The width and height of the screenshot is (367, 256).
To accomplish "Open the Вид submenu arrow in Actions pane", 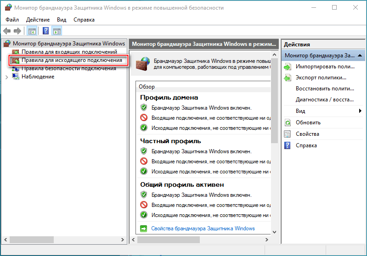I will point(360,111).
